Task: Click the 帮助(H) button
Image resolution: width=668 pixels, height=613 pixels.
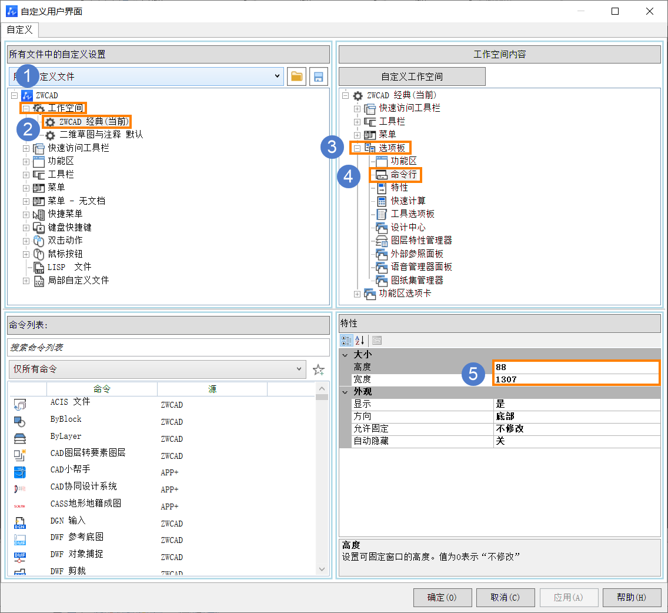Action: pyautogui.click(x=632, y=597)
